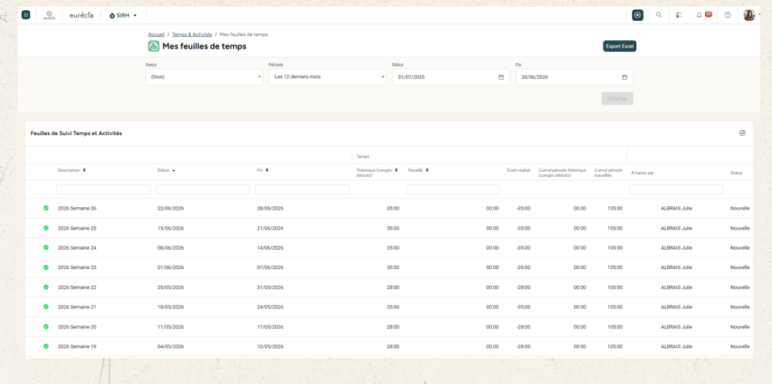Open the main menu grid icon
This screenshot has width=772, height=384.
(x=26, y=15)
